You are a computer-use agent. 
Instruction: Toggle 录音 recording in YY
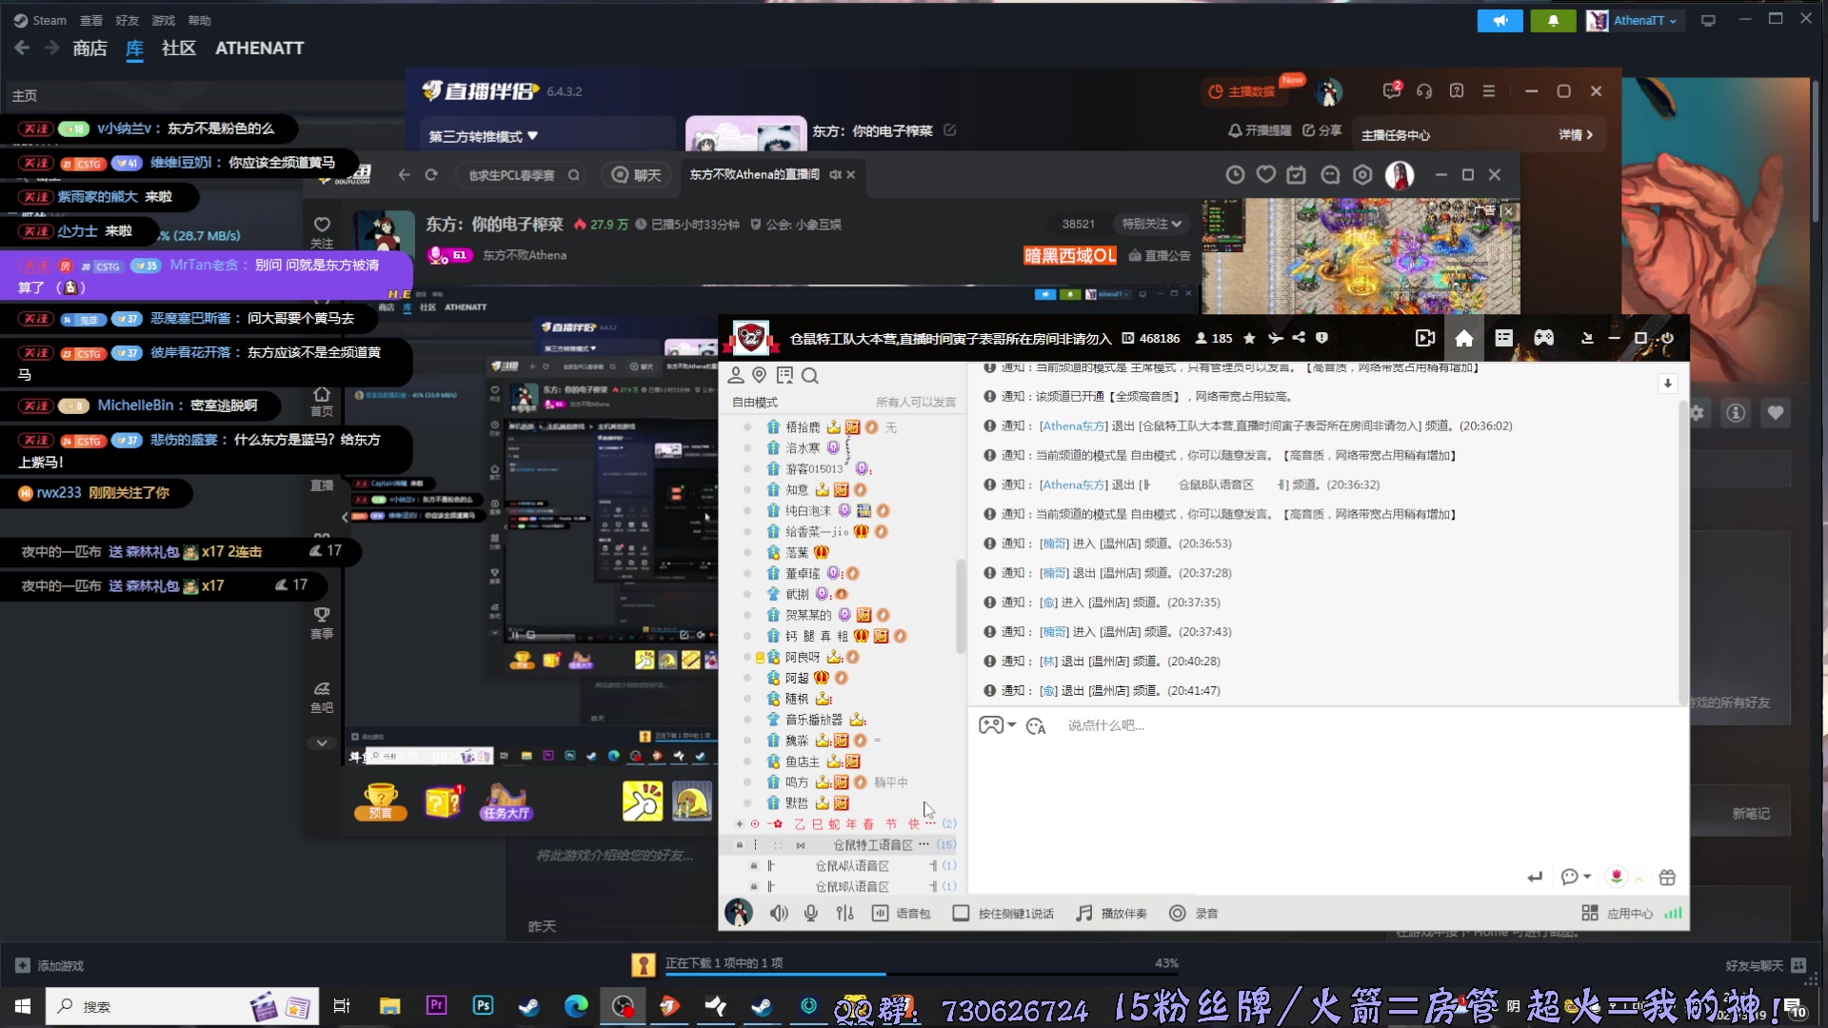pos(1194,913)
